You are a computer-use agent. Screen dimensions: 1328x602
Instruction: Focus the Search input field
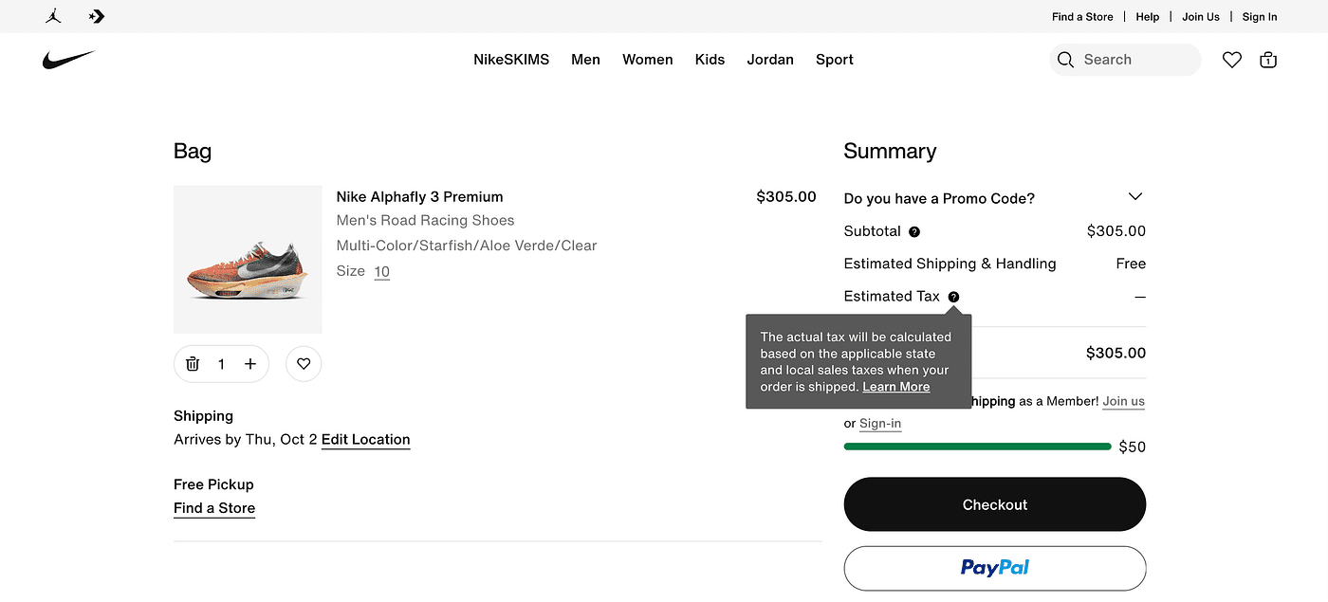1125,60
